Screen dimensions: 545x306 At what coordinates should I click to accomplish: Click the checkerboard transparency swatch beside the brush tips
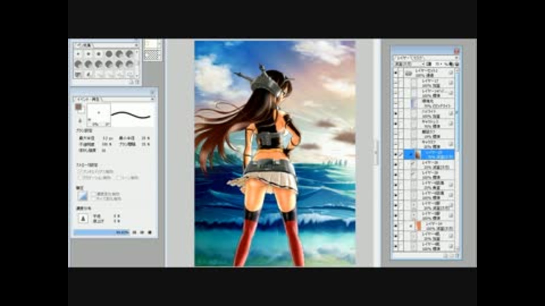click(x=152, y=56)
